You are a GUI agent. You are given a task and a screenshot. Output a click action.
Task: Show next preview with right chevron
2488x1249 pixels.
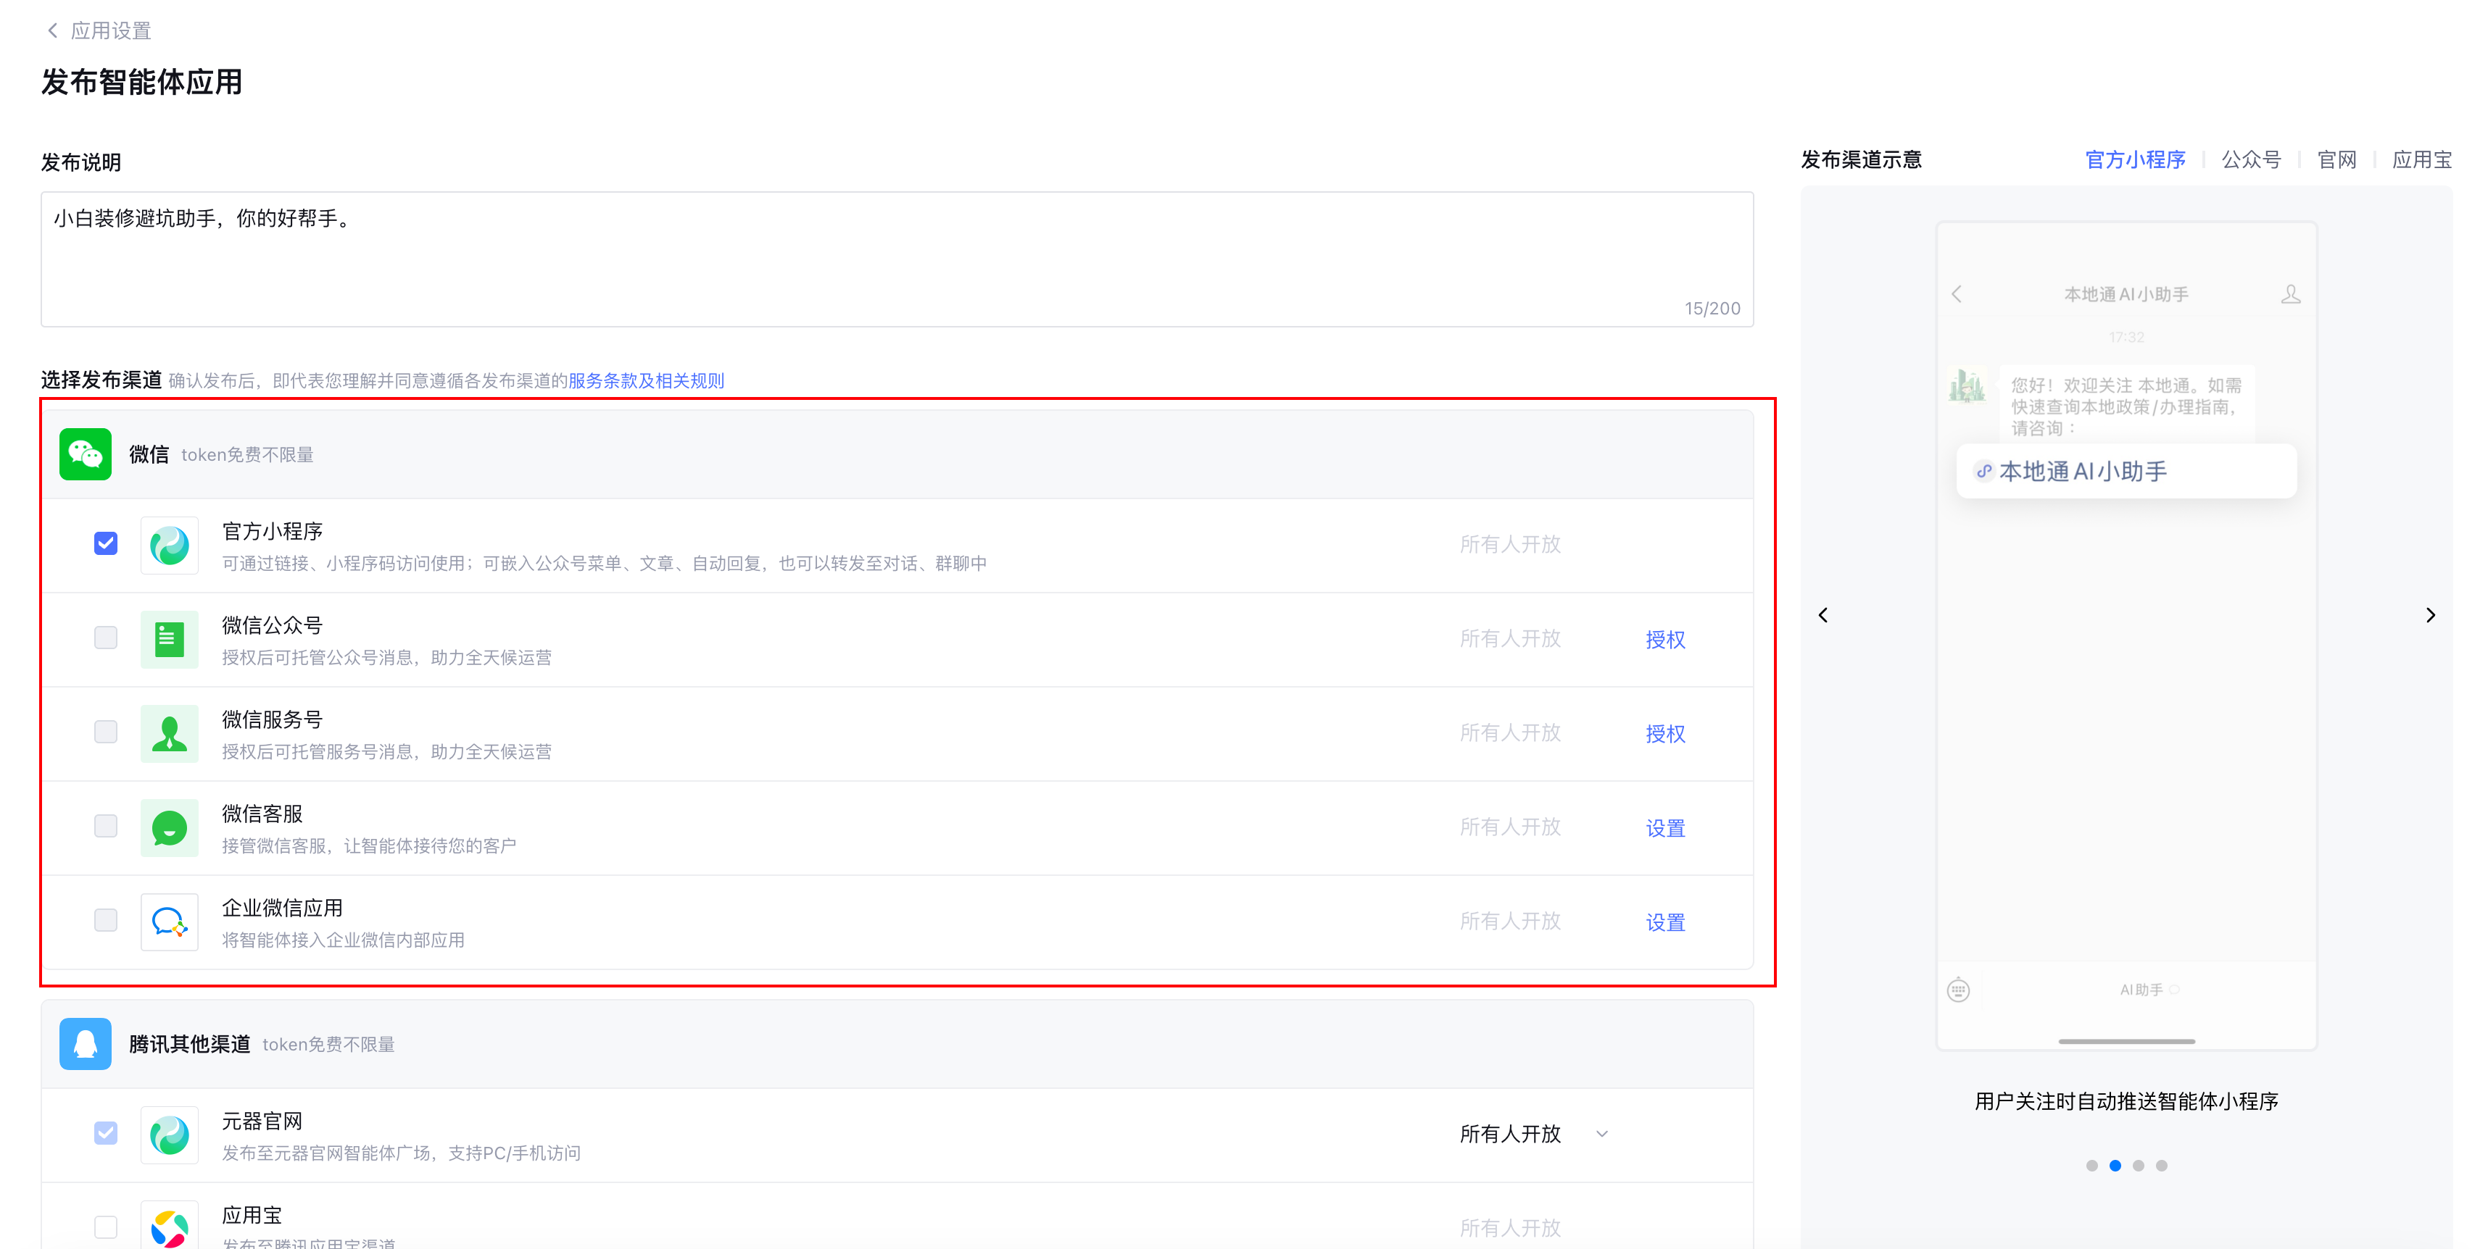tap(2430, 616)
